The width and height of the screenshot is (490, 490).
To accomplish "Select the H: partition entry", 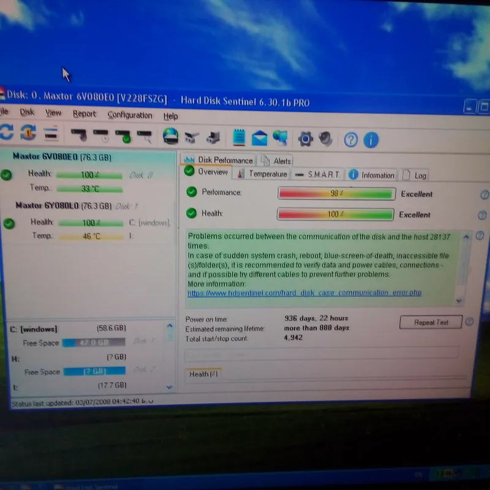I will (x=69, y=358).
